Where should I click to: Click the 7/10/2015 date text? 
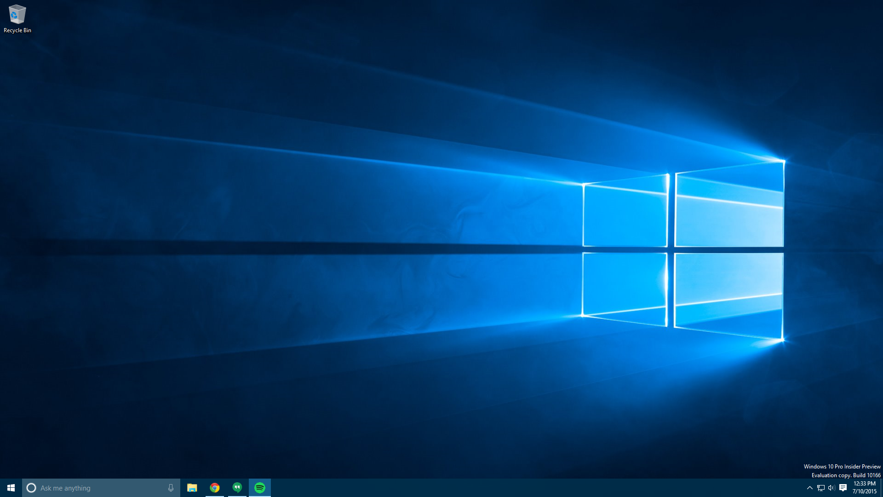(864, 491)
